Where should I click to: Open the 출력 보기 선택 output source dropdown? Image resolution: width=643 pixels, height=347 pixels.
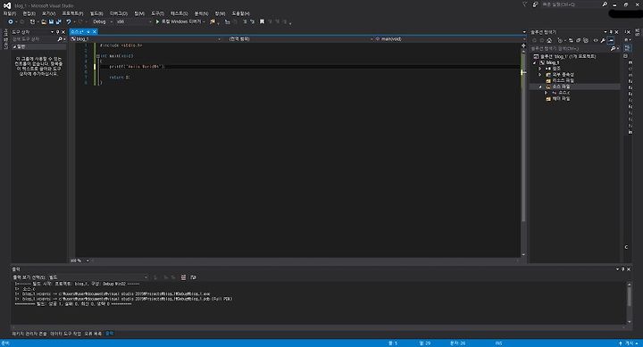click(x=98, y=277)
